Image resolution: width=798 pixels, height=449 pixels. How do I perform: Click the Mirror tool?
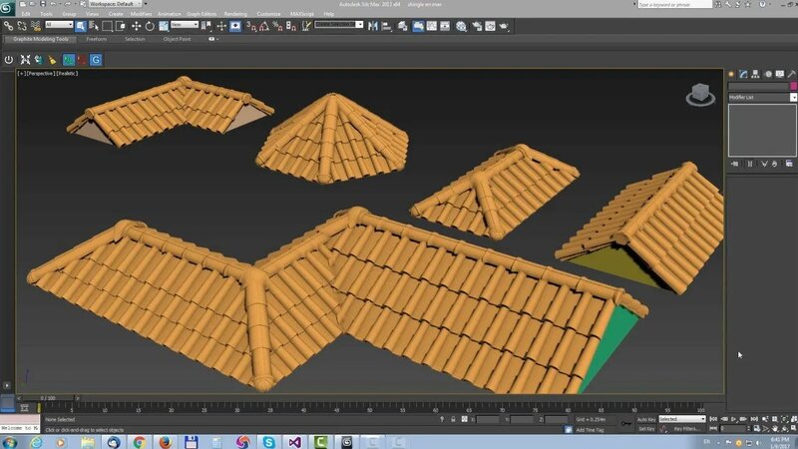point(373,26)
